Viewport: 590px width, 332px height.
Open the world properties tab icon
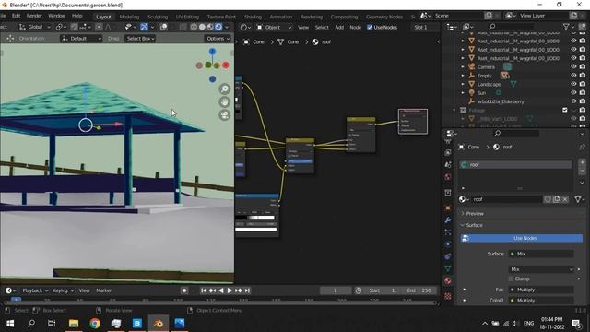(x=448, y=177)
